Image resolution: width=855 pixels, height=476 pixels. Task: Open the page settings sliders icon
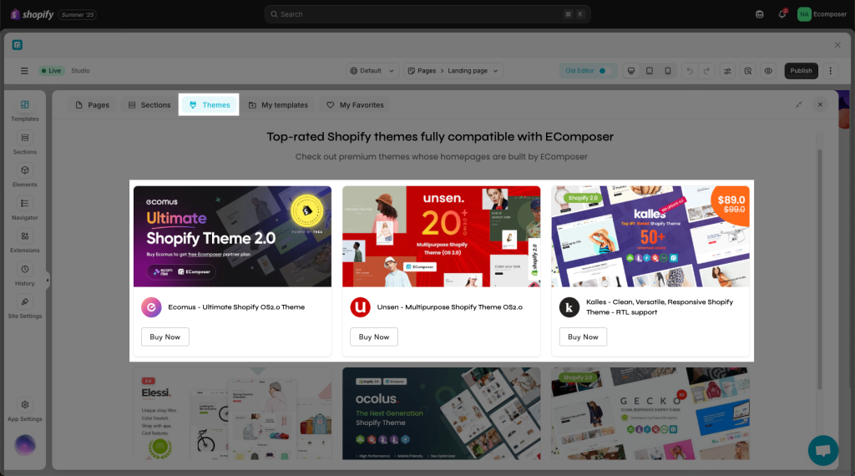[727, 71]
